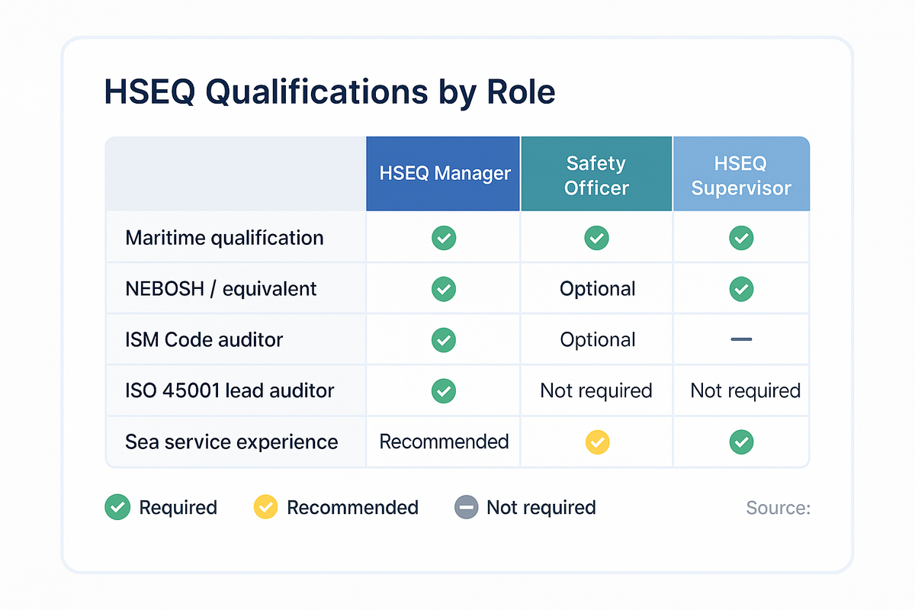Click the Source link
The image size is (915, 610).
(779, 508)
